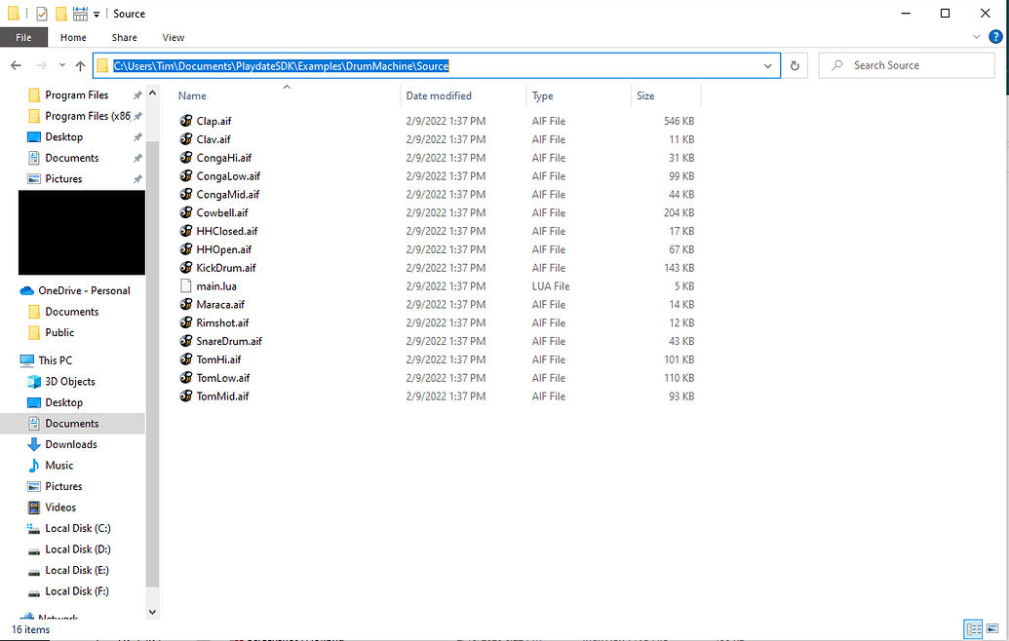The height and width of the screenshot is (641, 1009).
Task: Navigate back with the back arrow
Action: click(x=16, y=65)
